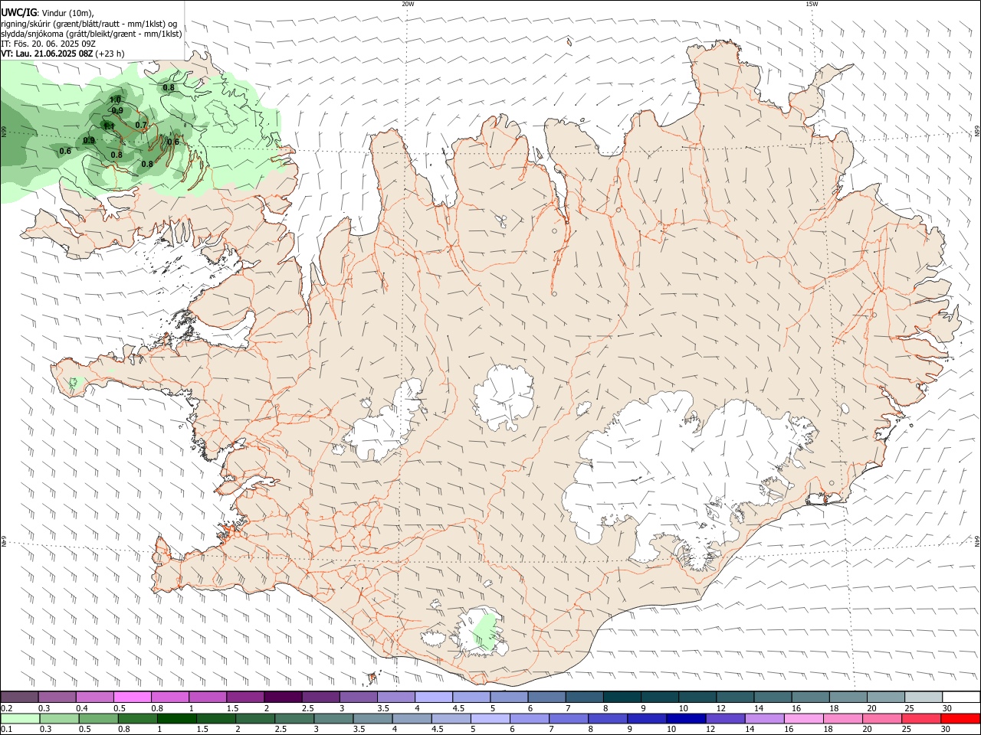Viewport: 981px width, 735px height.
Task: Click the '(+23 h)' forecast offset text
Action: (x=110, y=54)
